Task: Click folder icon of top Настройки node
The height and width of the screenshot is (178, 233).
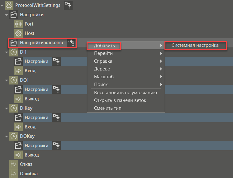Action: (x=14, y=15)
